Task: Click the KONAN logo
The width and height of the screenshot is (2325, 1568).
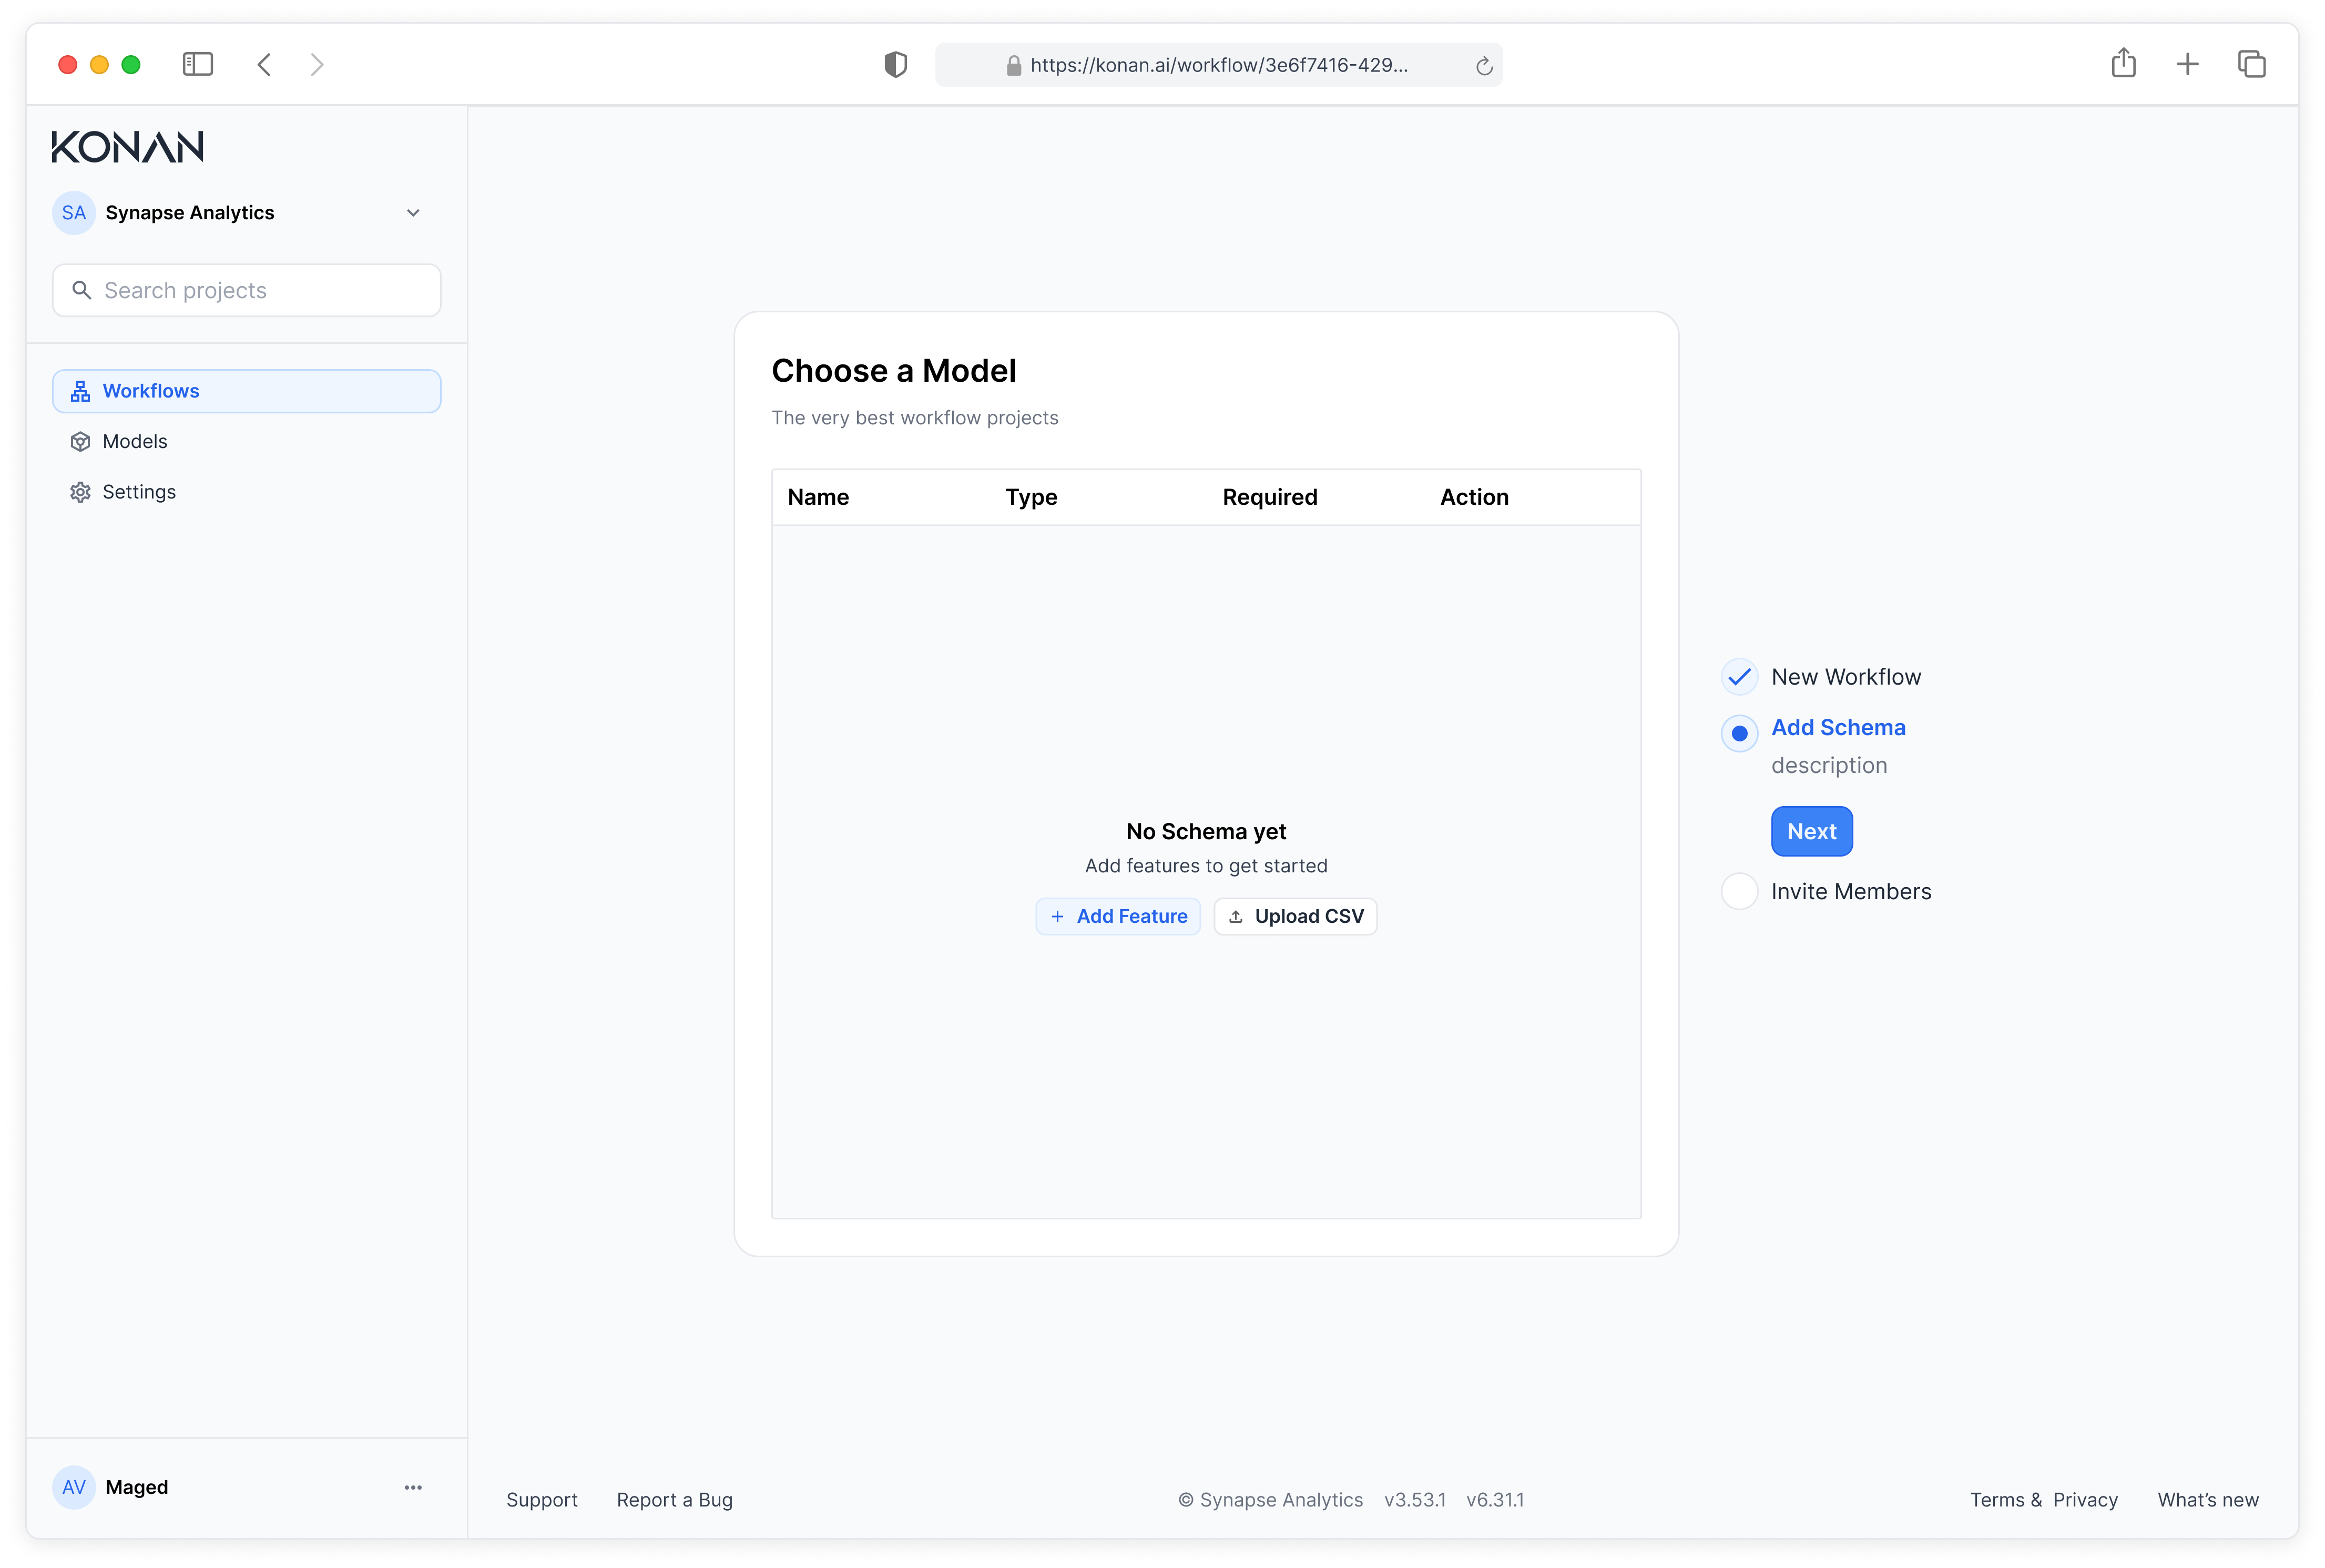Action: pos(127,147)
